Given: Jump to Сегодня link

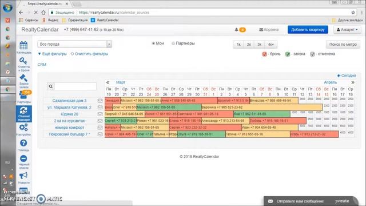Looking at the screenshot, I should tap(347, 76).
